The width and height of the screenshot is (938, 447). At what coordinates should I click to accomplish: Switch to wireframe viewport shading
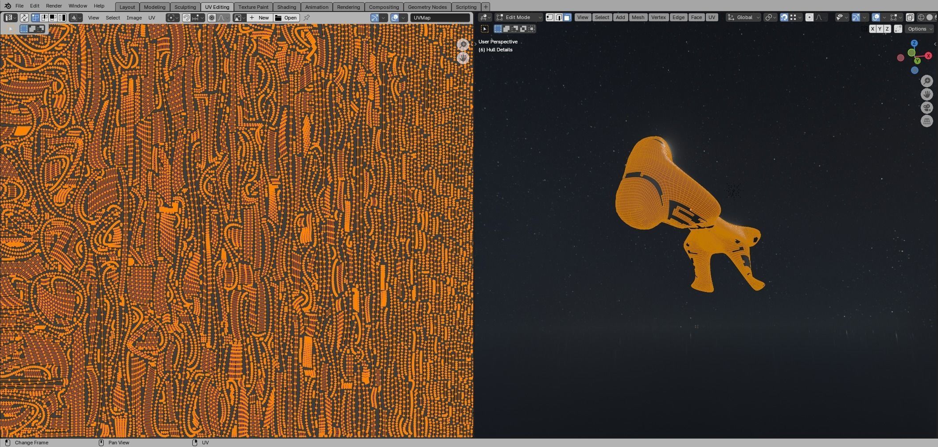click(x=921, y=17)
